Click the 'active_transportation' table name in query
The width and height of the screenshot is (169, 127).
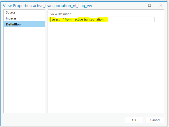(x=89, y=19)
